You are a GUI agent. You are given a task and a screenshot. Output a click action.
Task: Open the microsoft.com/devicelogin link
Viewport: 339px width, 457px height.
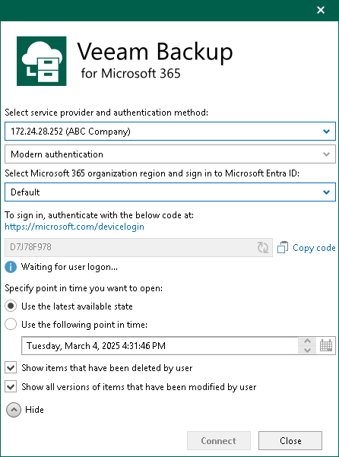click(x=74, y=227)
